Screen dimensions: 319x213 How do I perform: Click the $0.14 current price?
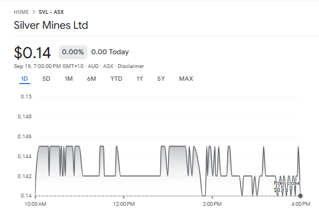32,53
